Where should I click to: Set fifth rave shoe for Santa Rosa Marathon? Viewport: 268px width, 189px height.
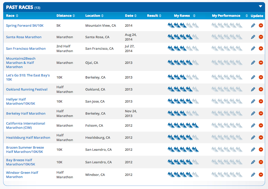(195, 37)
